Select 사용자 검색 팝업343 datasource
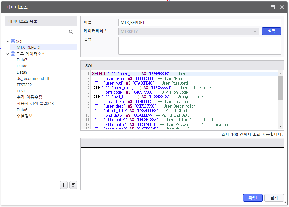Image resolution: width=289 pixels, height=207 pixels. [x=35, y=103]
